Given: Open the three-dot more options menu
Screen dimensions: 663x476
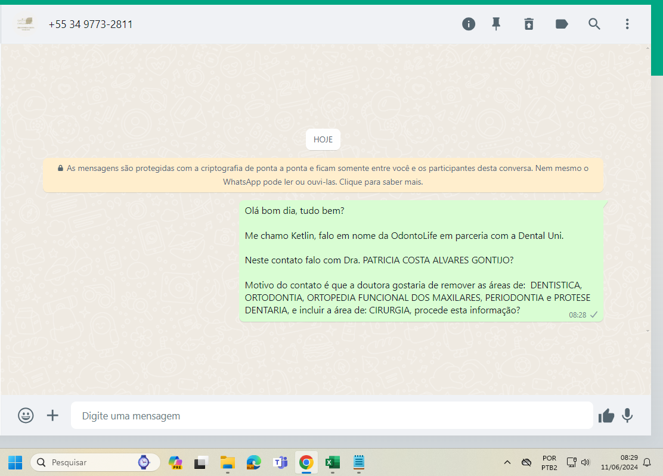Looking at the screenshot, I should [627, 24].
